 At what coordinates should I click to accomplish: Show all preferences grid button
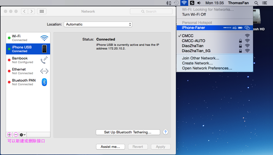coord(42,11)
